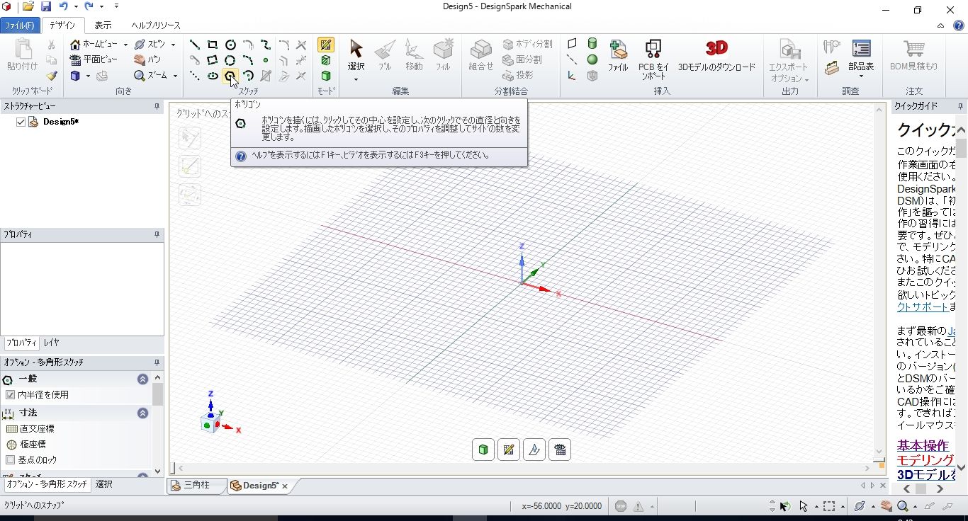Open the ホームビュー dropdown arrow
The image size is (968, 521).
125,45
